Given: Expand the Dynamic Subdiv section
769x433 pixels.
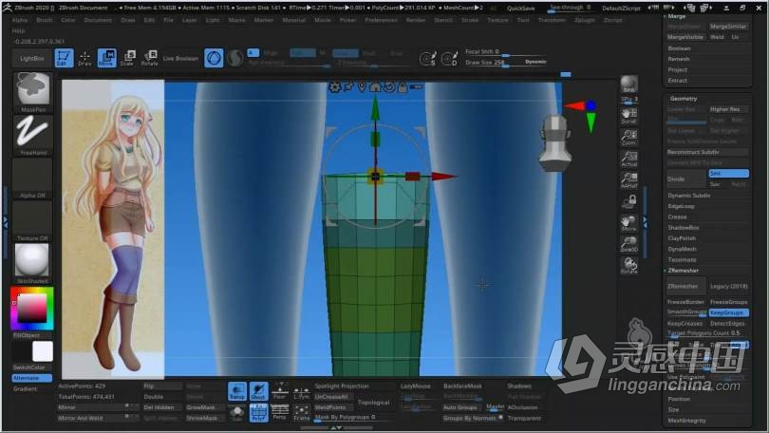Looking at the screenshot, I should tap(689, 196).
